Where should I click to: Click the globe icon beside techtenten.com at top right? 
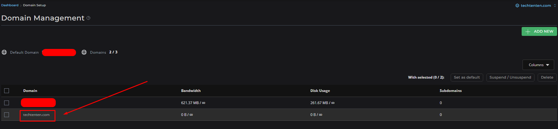coord(517,6)
